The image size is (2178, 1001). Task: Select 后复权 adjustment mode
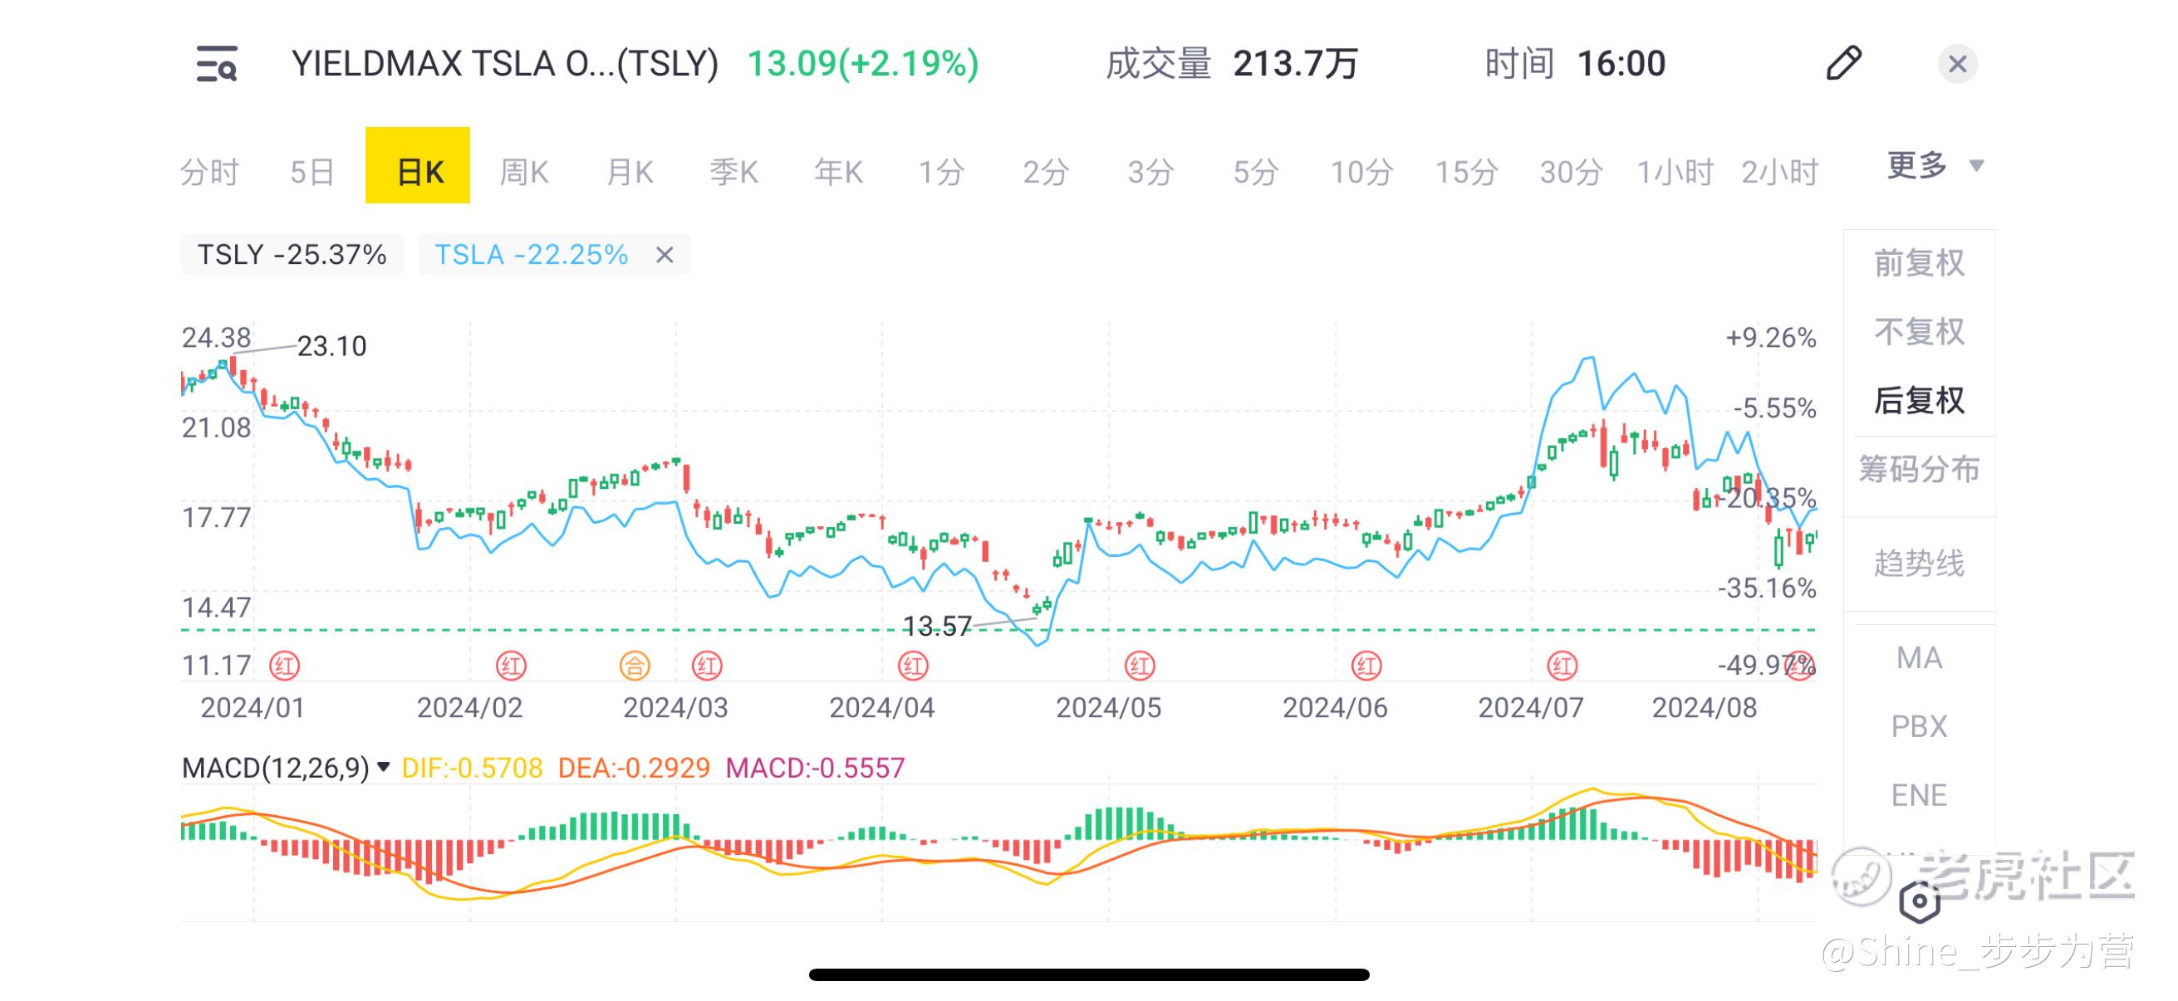pos(1919,400)
